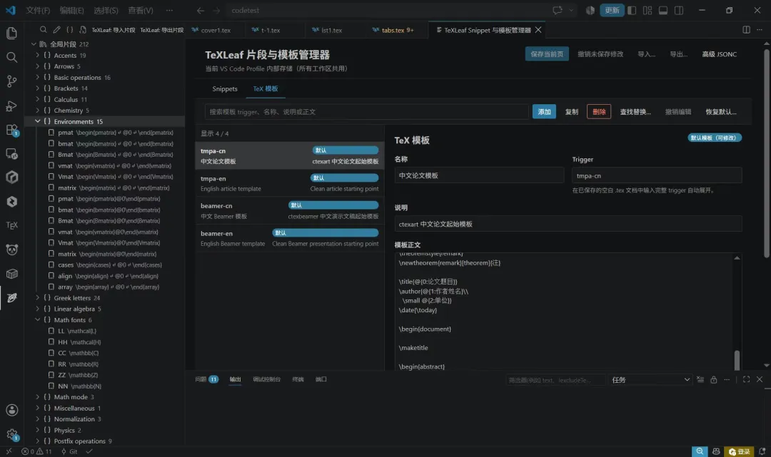This screenshot has width=771, height=457.
Task: Click the errors and warnings status indicator
Action: pos(36,451)
